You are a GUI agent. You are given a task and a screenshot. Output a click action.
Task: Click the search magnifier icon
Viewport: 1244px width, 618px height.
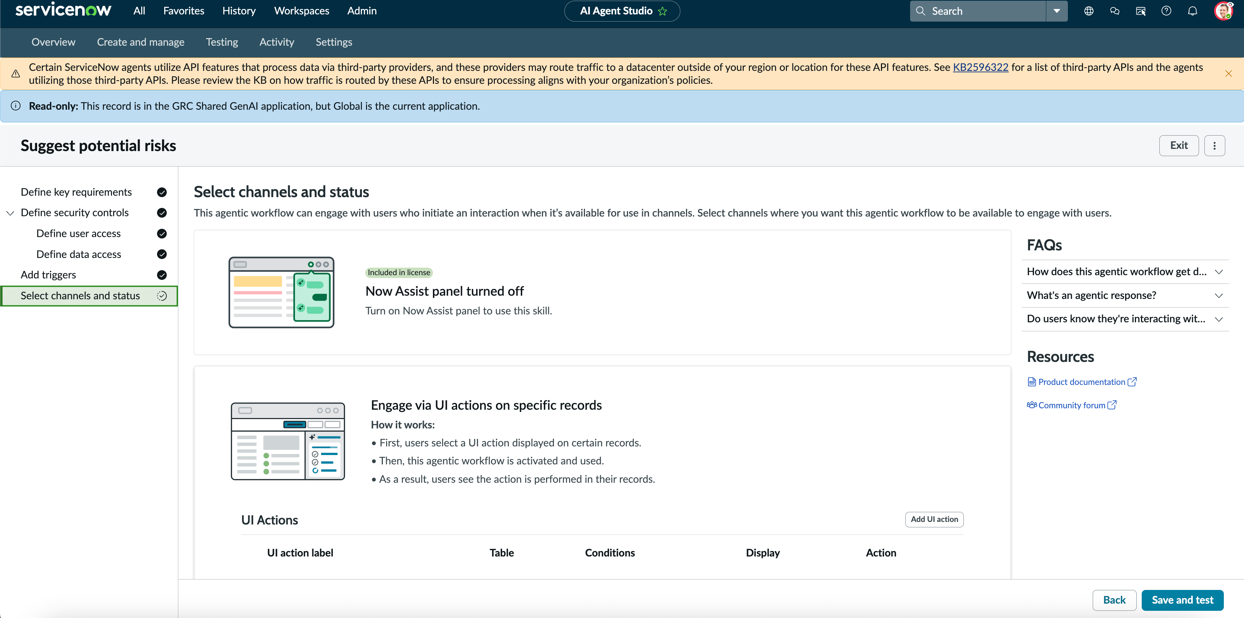921,11
